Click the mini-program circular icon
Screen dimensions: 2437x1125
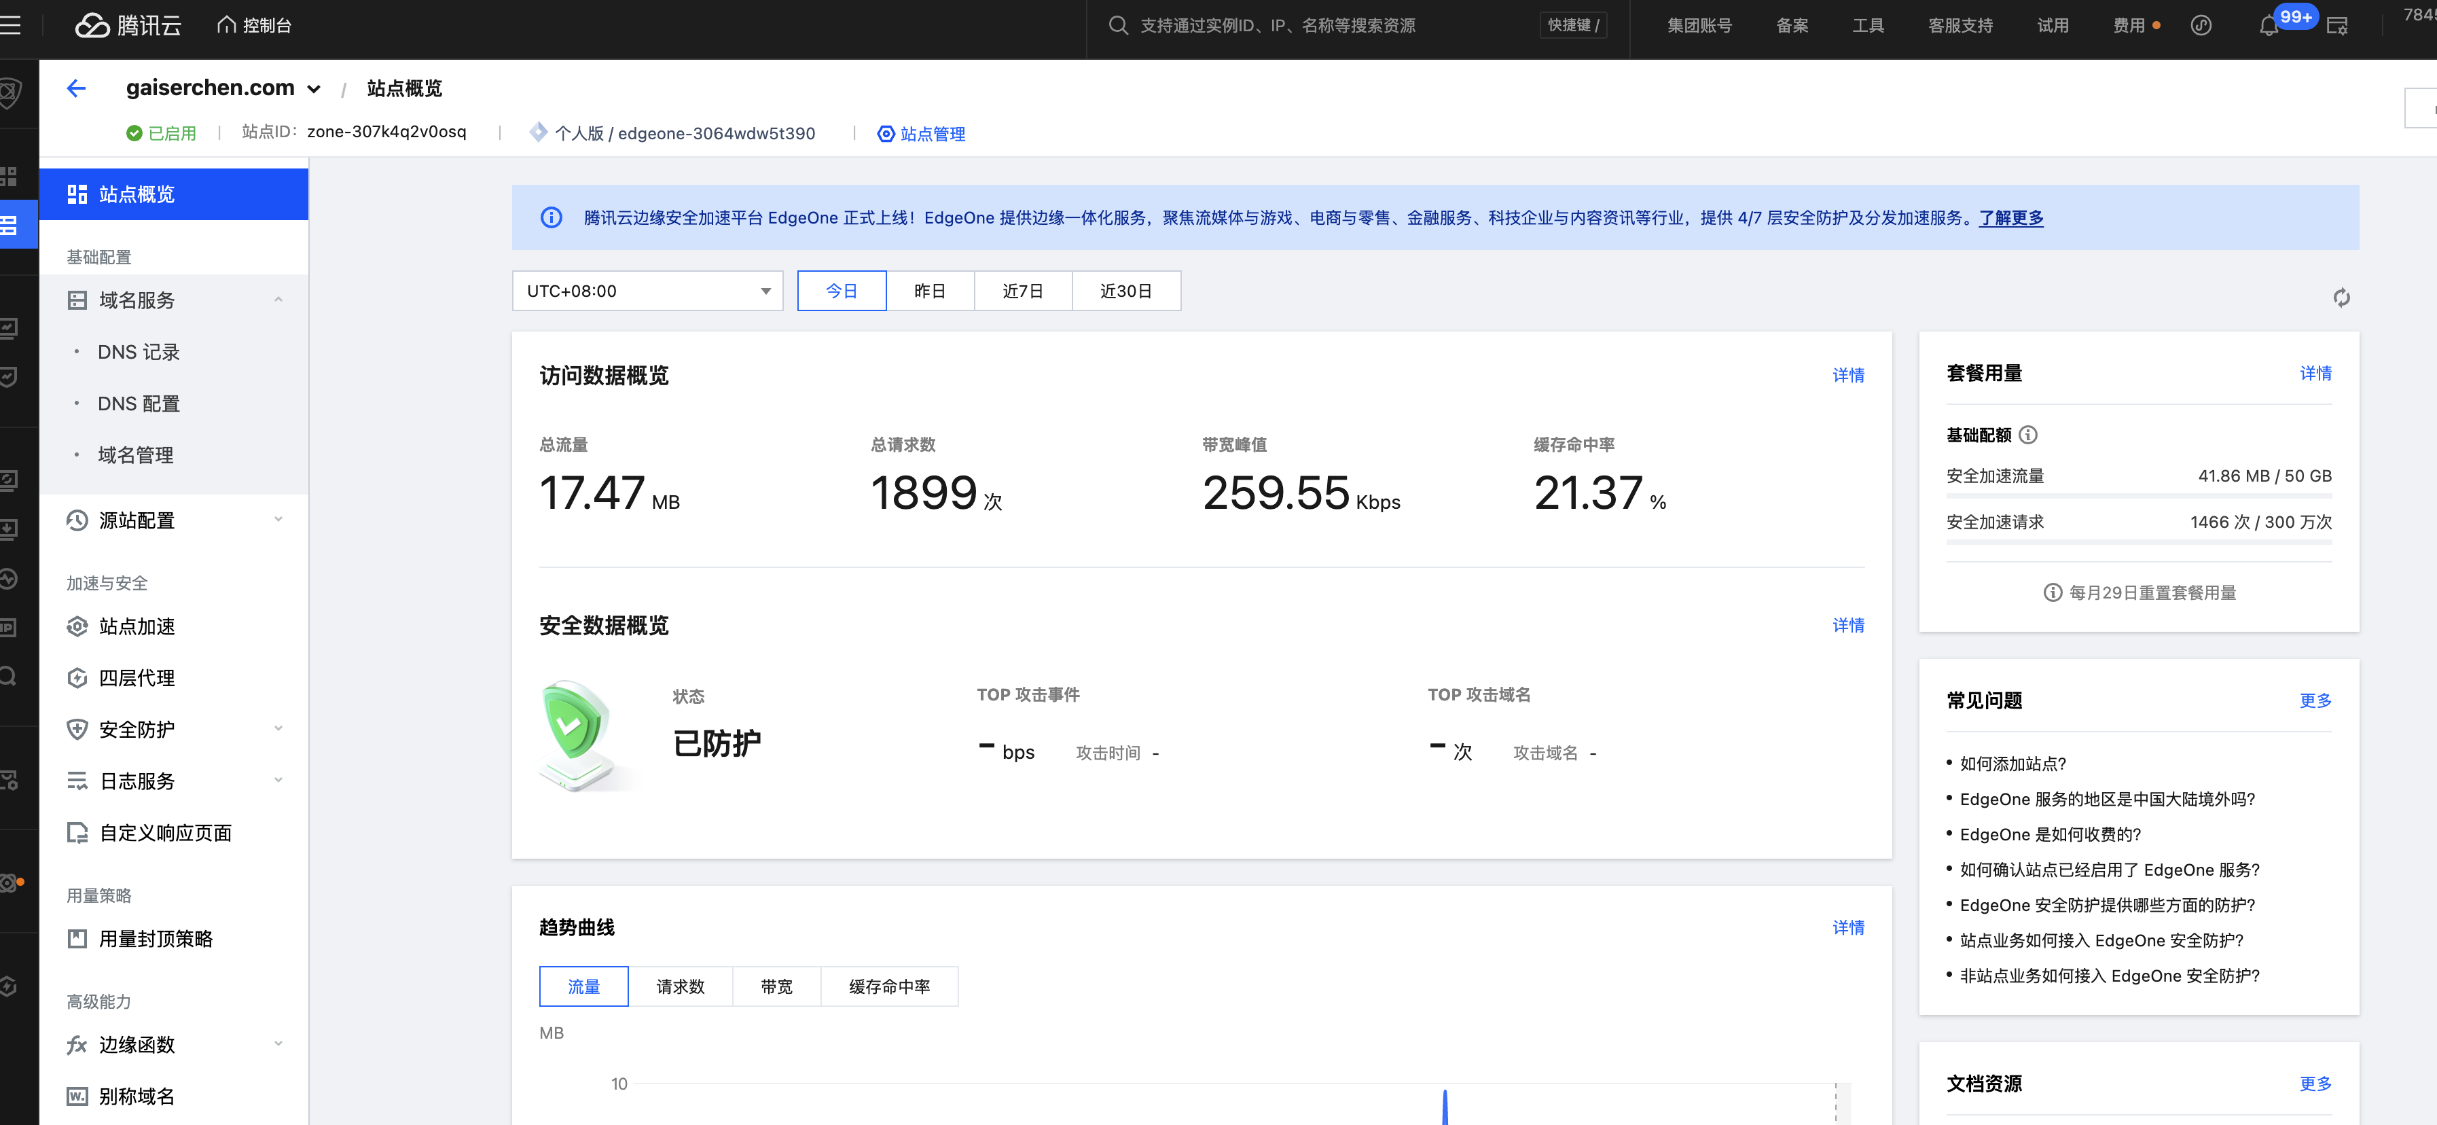click(x=2201, y=26)
